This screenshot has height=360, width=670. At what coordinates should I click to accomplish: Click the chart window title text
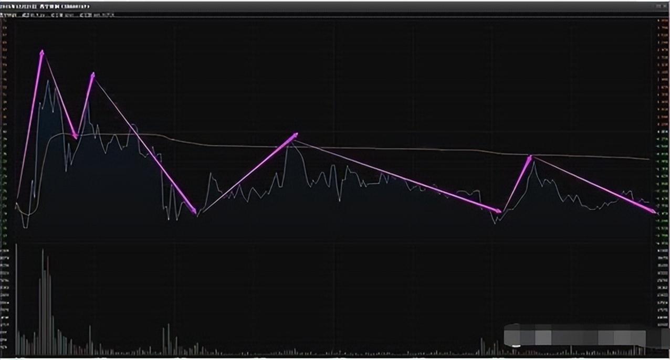coord(45,6)
